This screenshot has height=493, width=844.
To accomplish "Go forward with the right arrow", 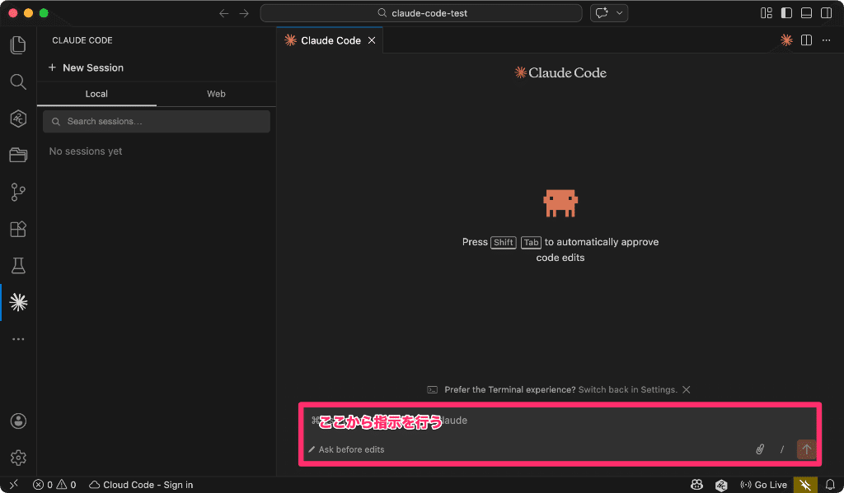I will (x=244, y=13).
